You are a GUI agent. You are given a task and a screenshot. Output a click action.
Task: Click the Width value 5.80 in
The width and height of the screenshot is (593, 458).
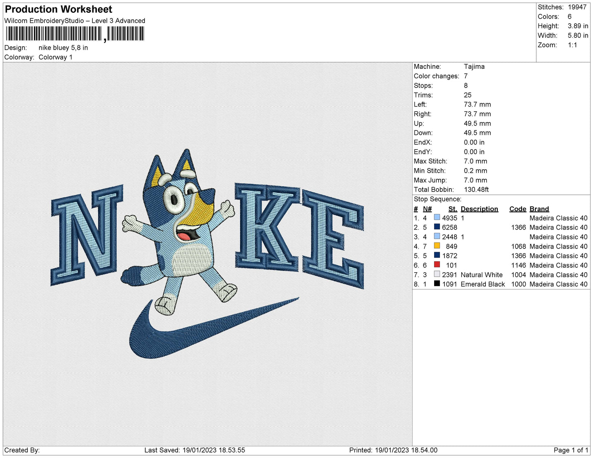pyautogui.click(x=578, y=35)
